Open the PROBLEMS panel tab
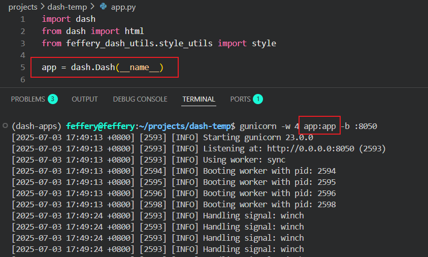Viewport: 428px width, 257px height. pyautogui.click(x=28, y=99)
